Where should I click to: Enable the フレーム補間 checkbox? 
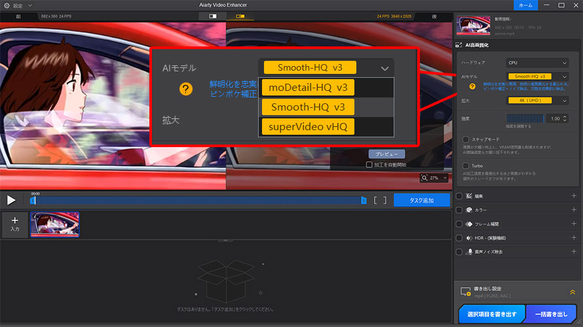point(459,224)
